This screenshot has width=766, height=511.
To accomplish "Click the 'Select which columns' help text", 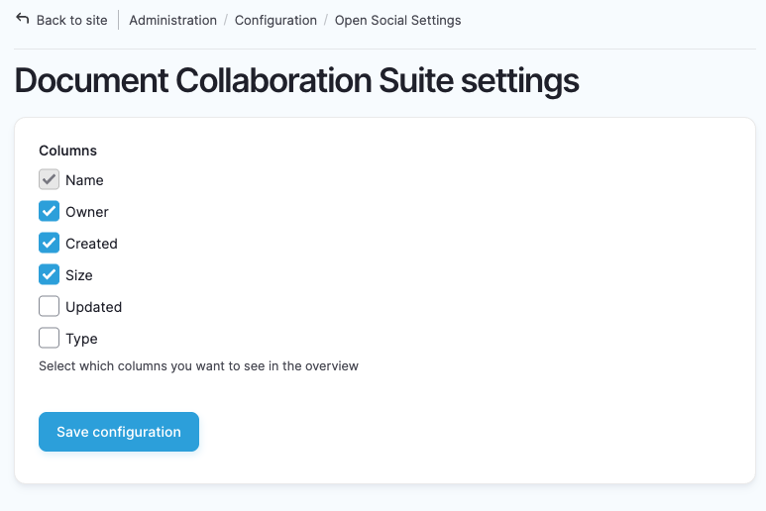I will click(x=198, y=366).
